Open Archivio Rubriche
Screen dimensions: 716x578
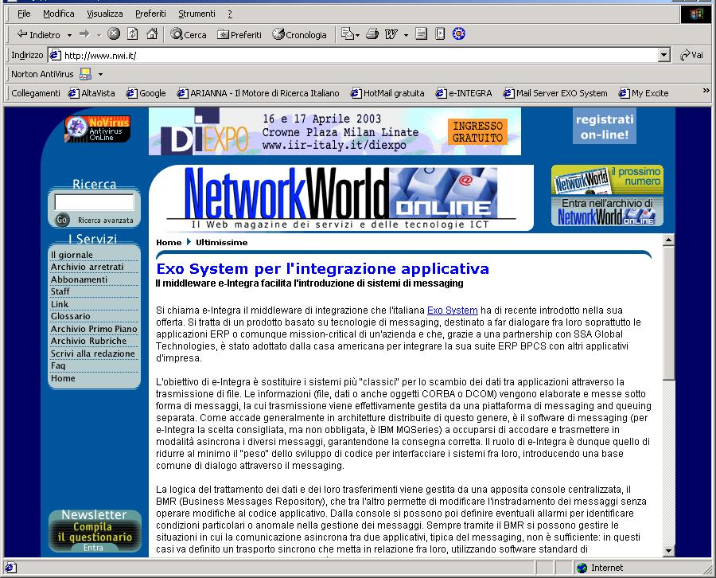[88, 341]
